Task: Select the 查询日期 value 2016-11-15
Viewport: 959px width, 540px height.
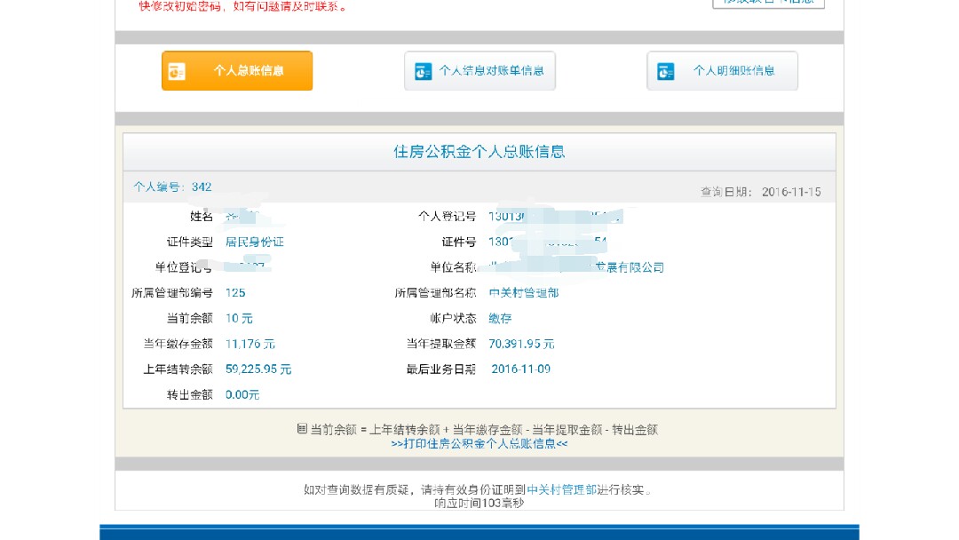Action: (x=791, y=192)
